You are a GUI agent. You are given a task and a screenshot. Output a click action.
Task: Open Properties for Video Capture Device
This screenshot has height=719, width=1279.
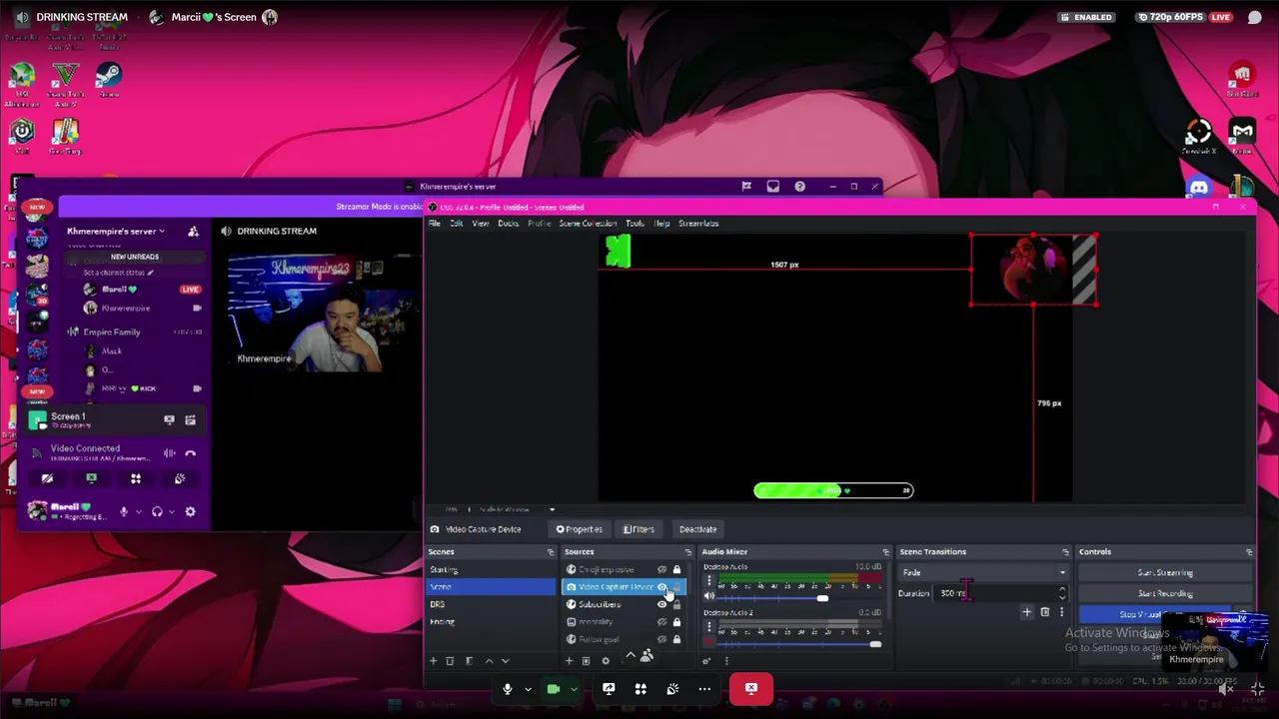point(580,529)
